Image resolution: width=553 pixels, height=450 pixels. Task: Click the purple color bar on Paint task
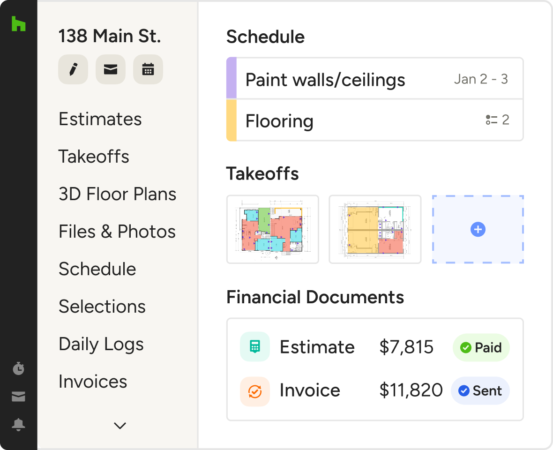click(232, 78)
